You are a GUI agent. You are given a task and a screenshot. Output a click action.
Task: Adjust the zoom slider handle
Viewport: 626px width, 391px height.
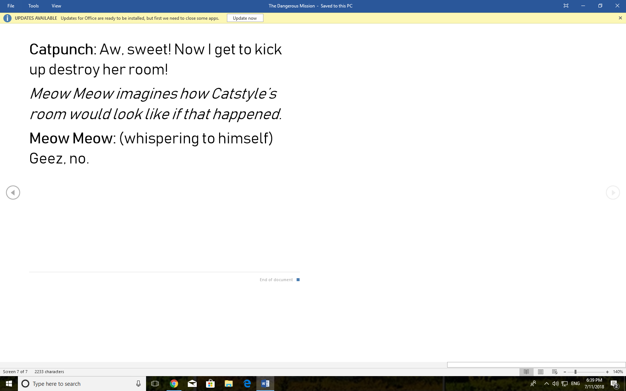(575, 372)
